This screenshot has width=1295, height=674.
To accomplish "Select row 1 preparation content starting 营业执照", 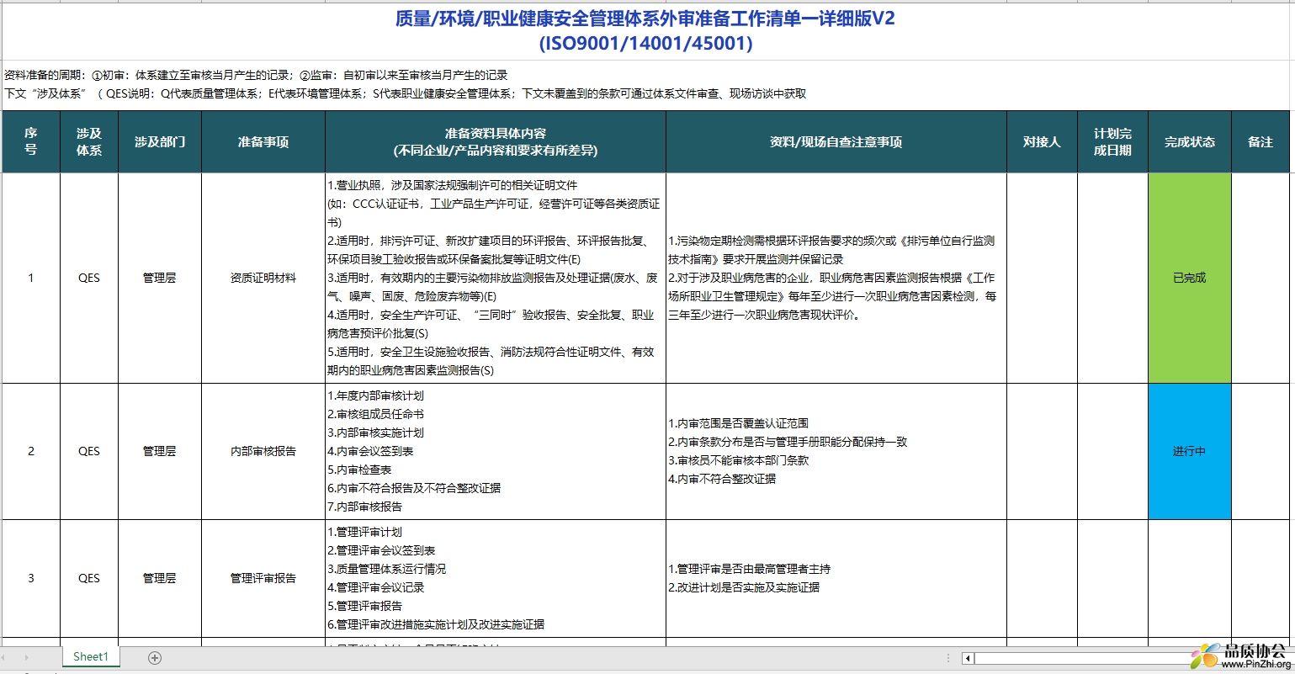I will point(496,279).
